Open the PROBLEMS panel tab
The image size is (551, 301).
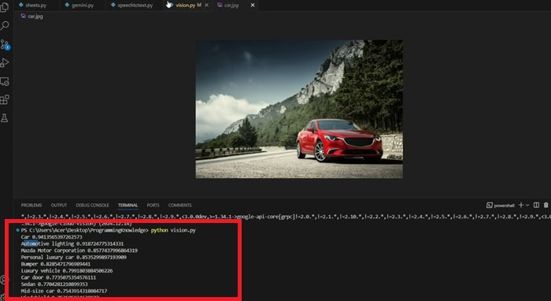point(31,206)
